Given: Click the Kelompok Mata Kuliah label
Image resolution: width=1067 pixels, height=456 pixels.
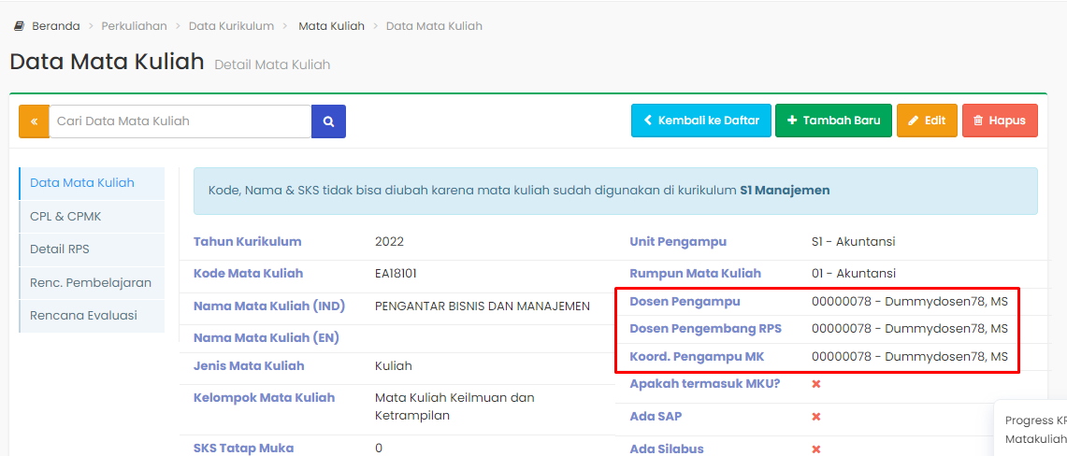Looking at the screenshot, I should click(x=264, y=398).
